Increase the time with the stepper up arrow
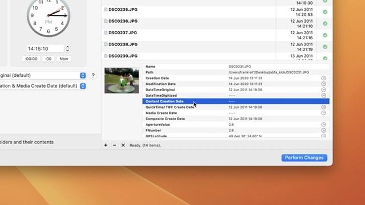This screenshot has height=205, width=365. tap(67, 47)
